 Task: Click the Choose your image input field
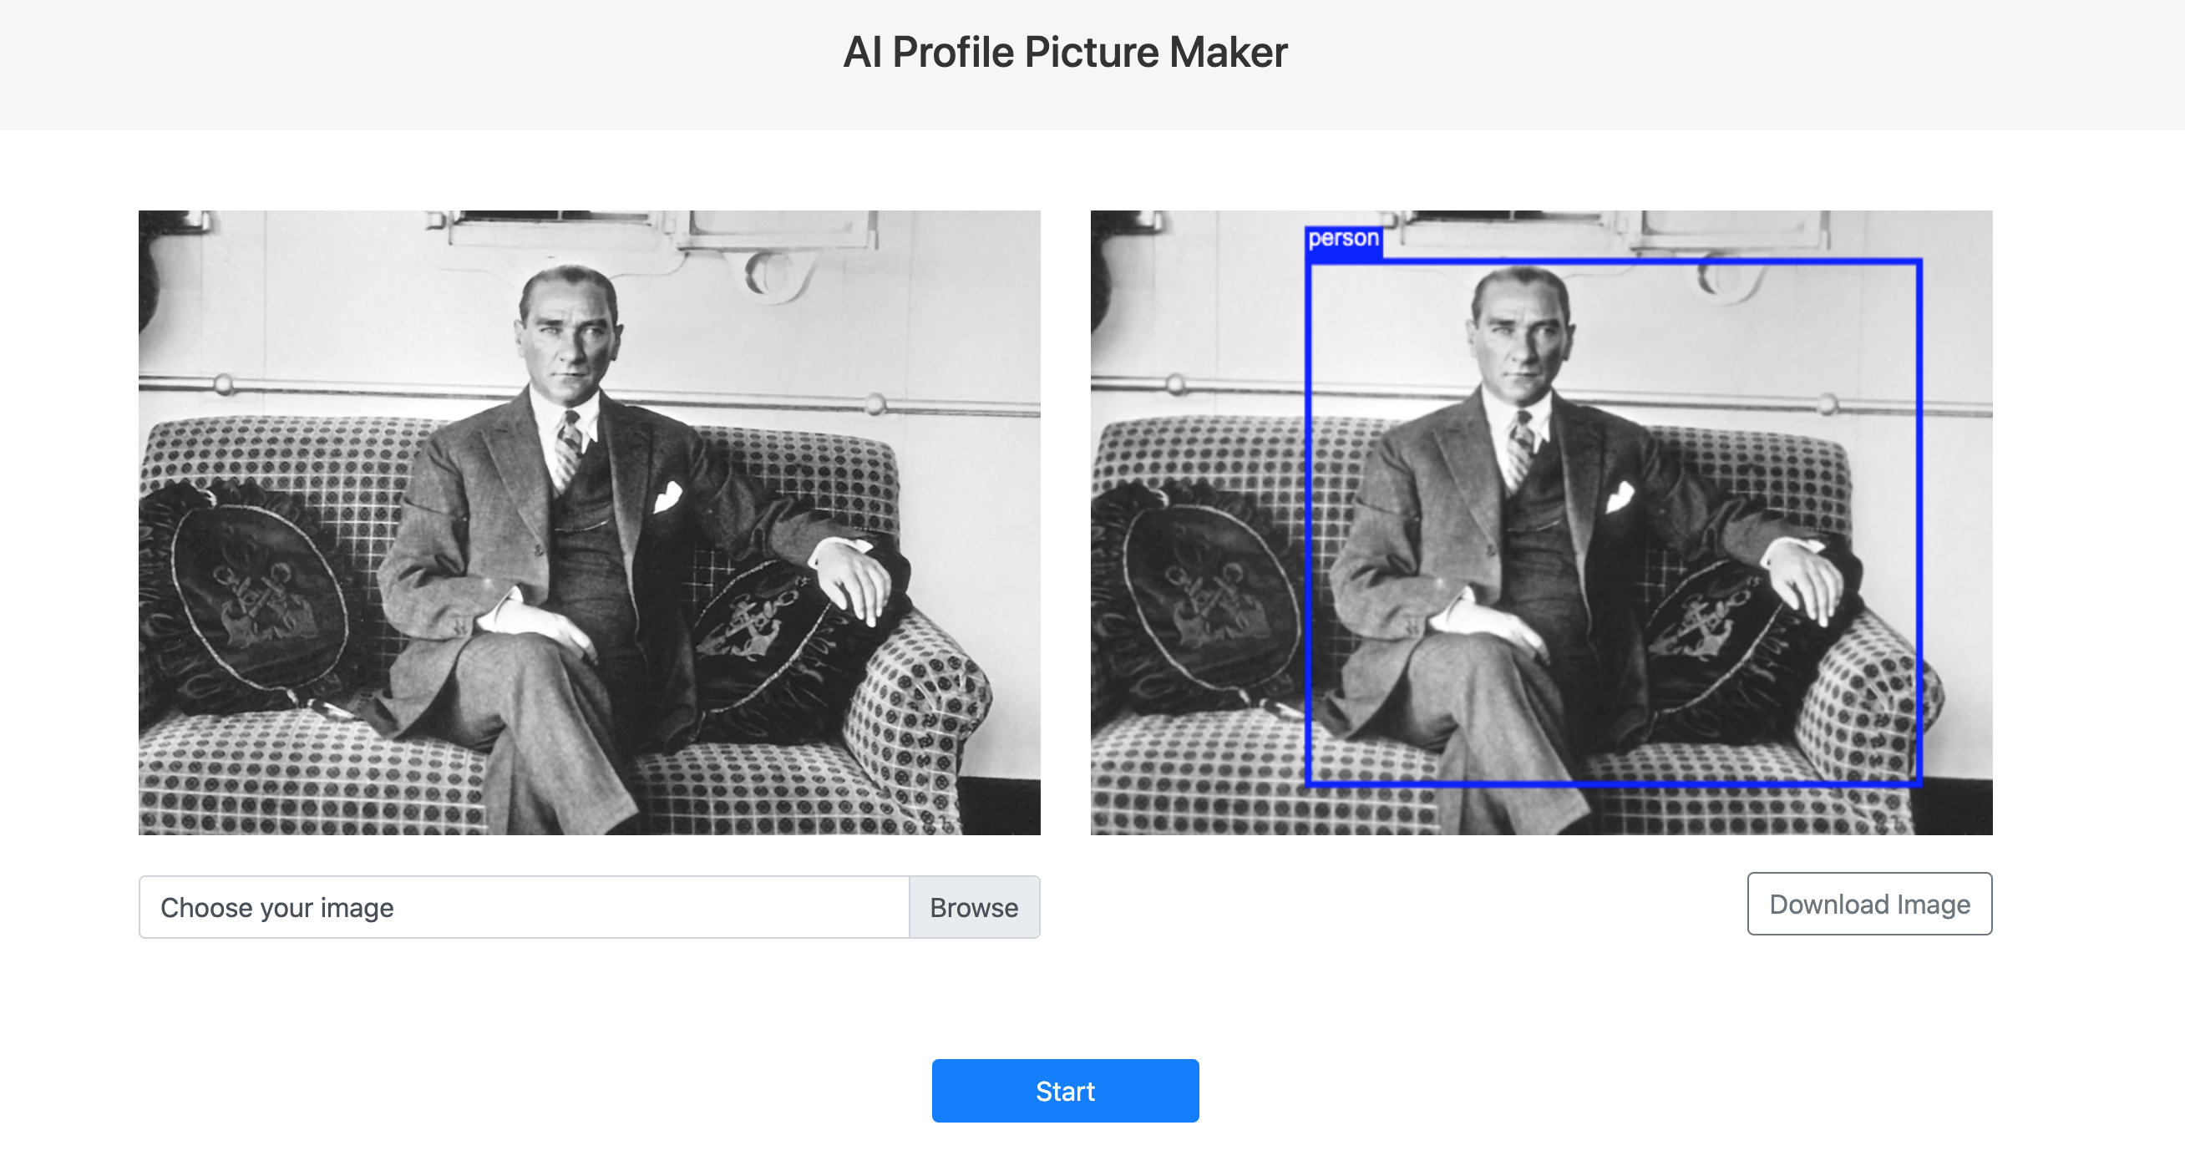525,906
